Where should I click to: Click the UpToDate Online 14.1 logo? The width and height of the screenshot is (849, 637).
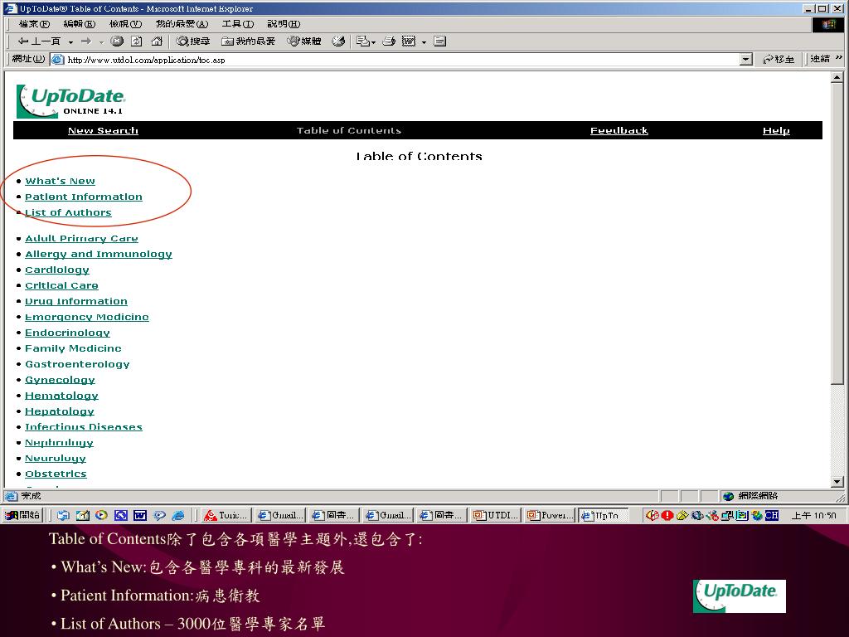[71, 101]
